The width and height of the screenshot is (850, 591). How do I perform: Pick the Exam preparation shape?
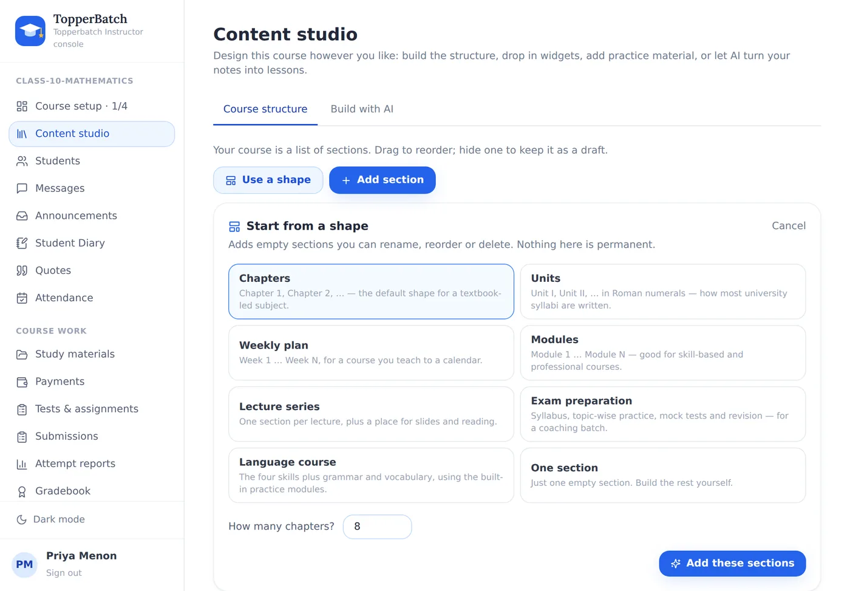pyautogui.click(x=663, y=414)
